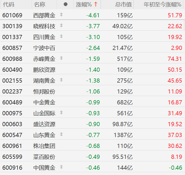Open stock name 赤峰黄金

(44, 59)
